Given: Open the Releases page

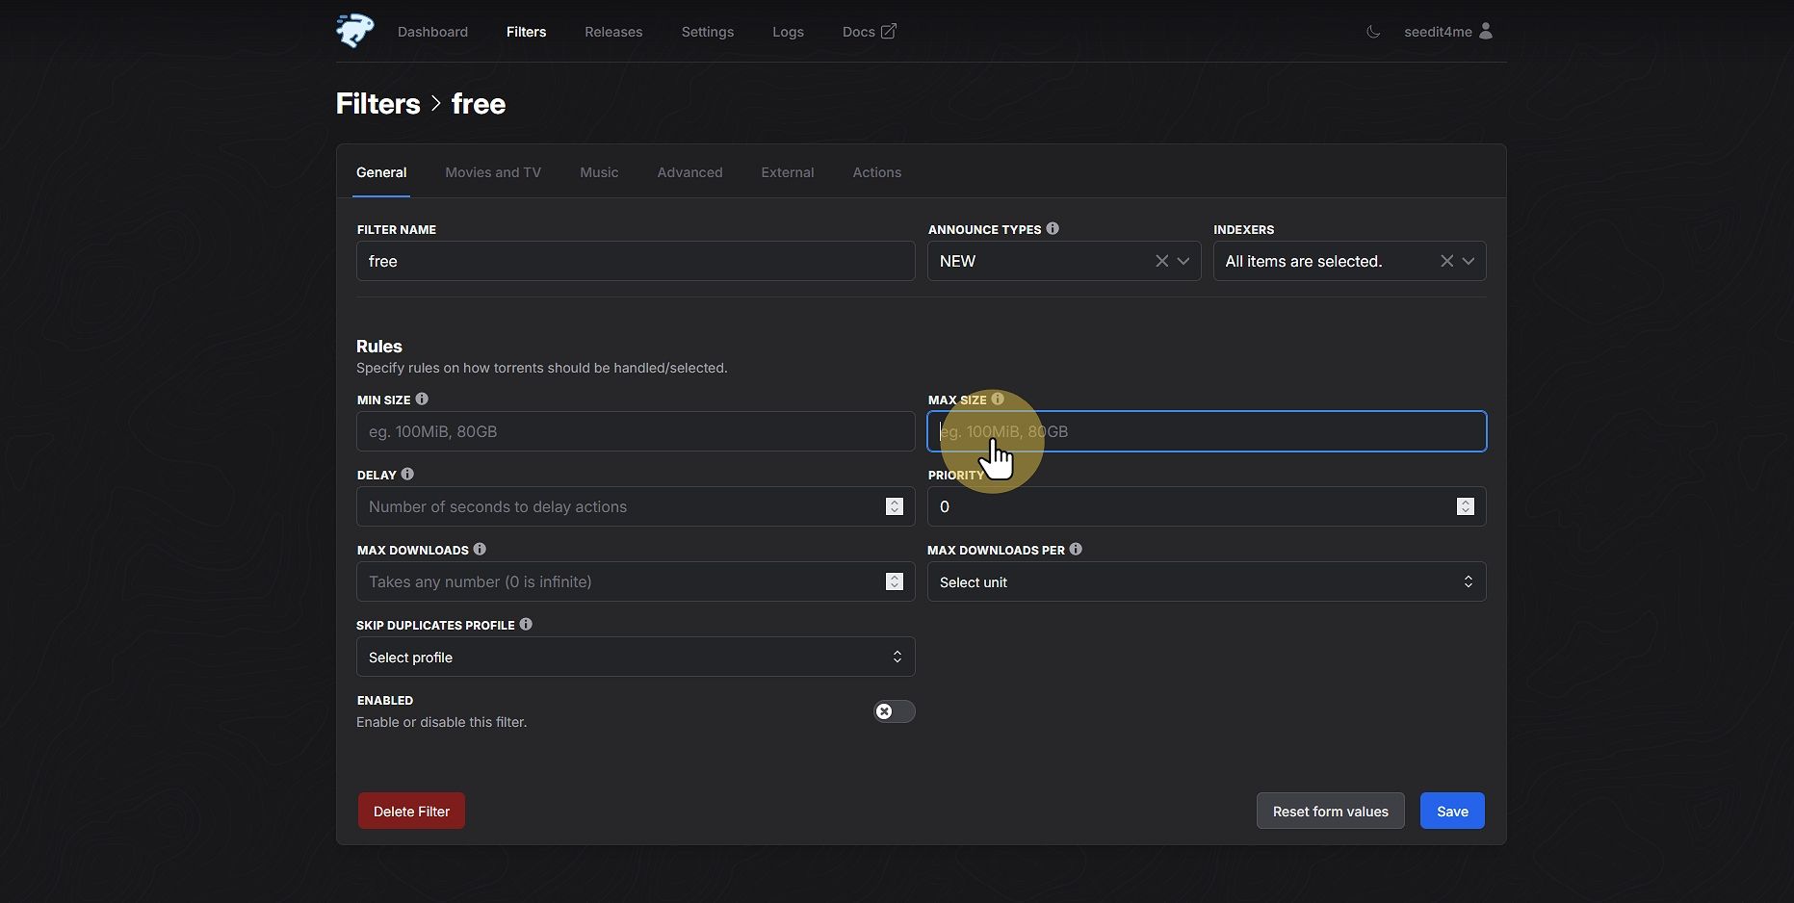Looking at the screenshot, I should pyautogui.click(x=613, y=32).
